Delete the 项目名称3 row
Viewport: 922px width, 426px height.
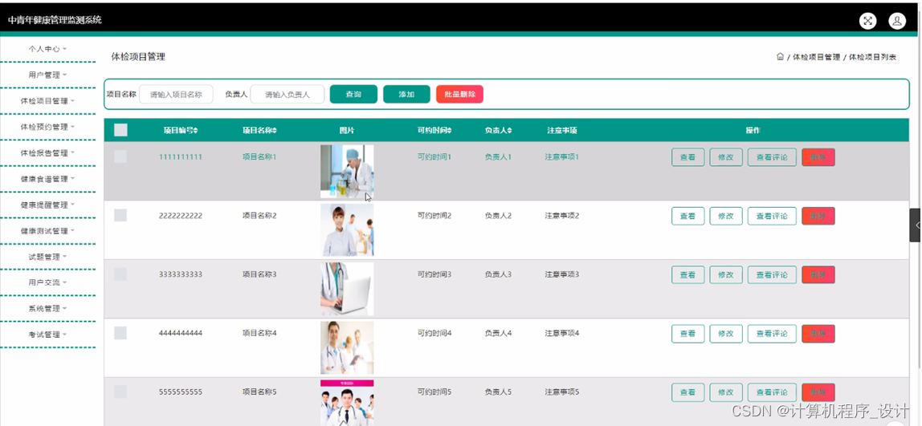(x=818, y=274)
